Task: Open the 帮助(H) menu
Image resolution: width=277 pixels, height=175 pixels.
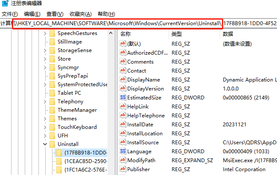Action: [106, 14]
